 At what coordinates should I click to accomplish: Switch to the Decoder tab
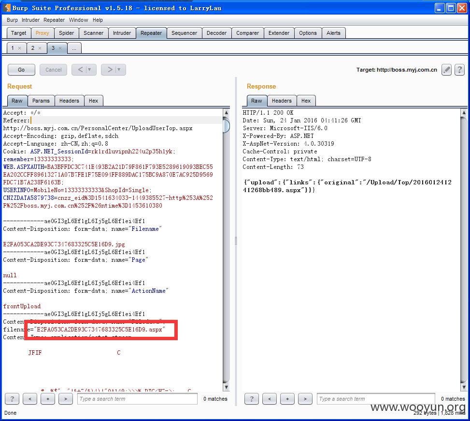pyautogui.click(x=217, y=33)
